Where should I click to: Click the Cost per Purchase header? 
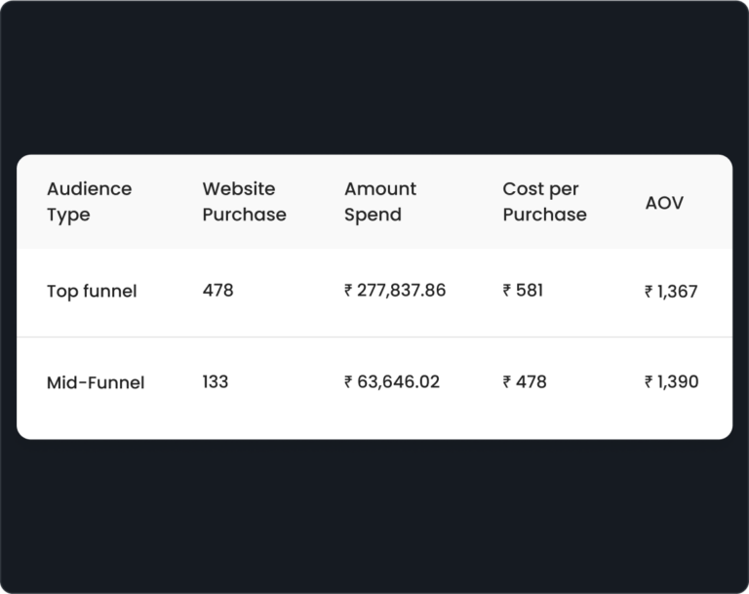(x=544, y=202)
